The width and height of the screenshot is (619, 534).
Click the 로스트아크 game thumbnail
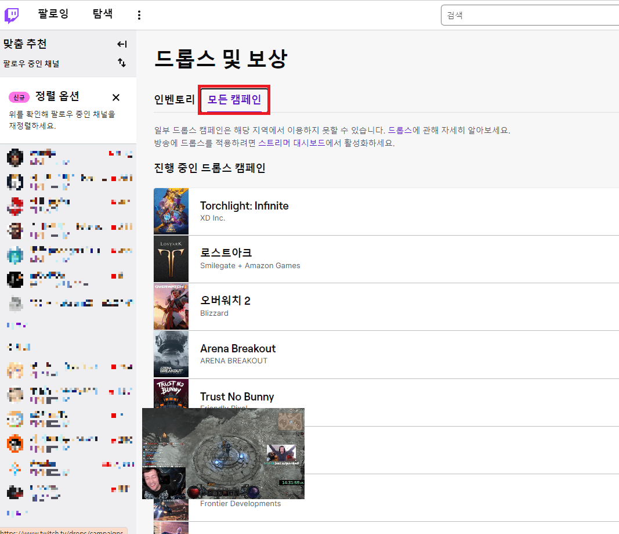pos(171,259)
